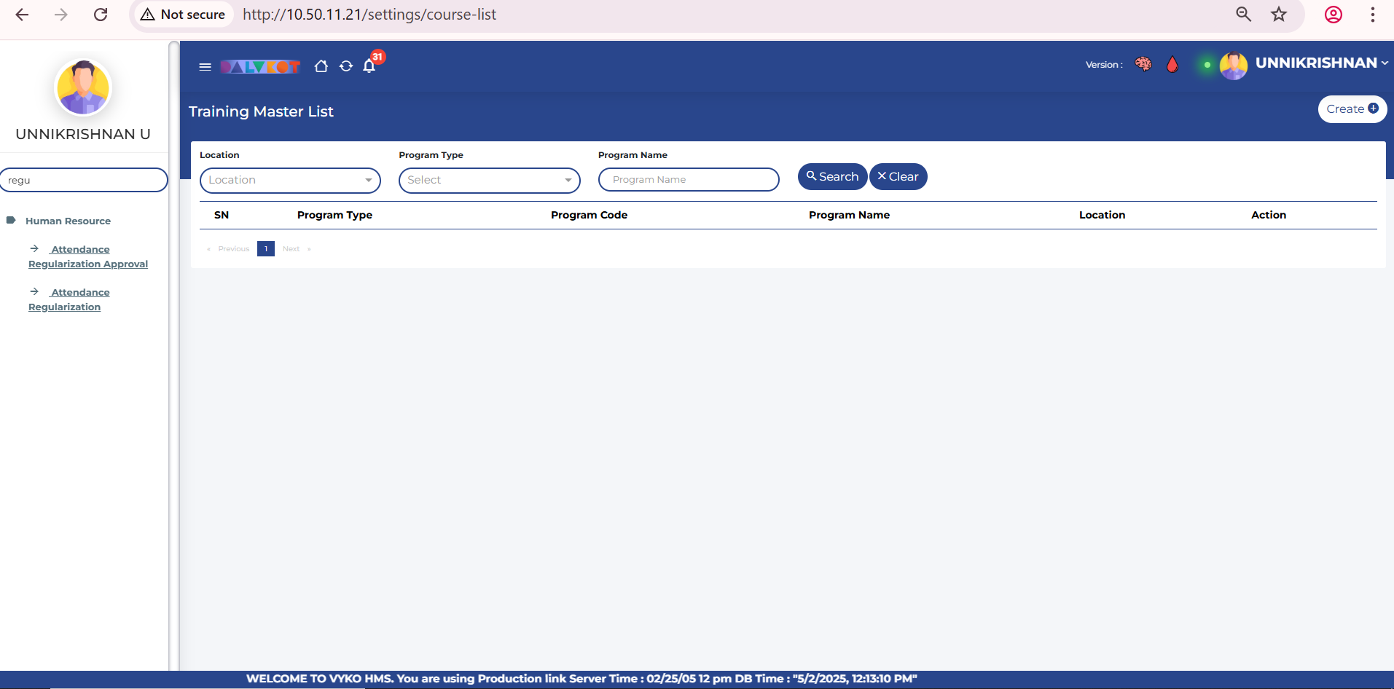Focus the Program Name input field

pyautogui.click(x=689, y=180)
